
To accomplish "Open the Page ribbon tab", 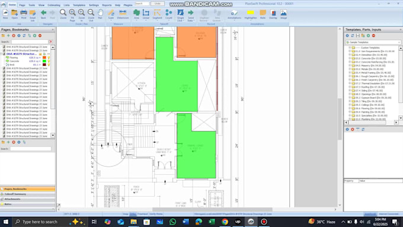I will pos(22,5).
